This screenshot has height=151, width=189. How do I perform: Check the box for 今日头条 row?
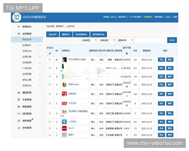pos(50,103)
